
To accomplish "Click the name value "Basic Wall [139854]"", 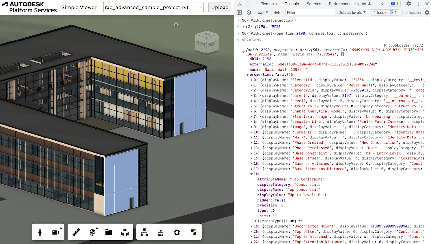I will 285,70.
